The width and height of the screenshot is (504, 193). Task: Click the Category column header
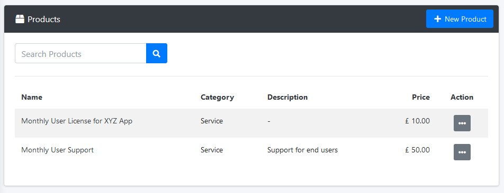point(217,97)
